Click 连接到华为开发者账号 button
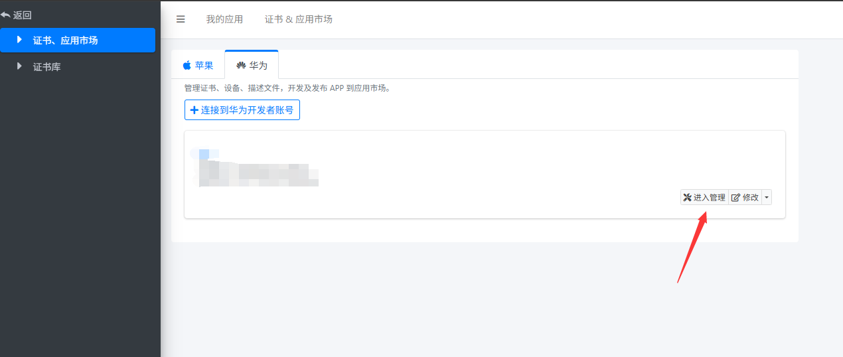Image resolution: width=843 pixels, height=357 pixels. coord(242,110)
